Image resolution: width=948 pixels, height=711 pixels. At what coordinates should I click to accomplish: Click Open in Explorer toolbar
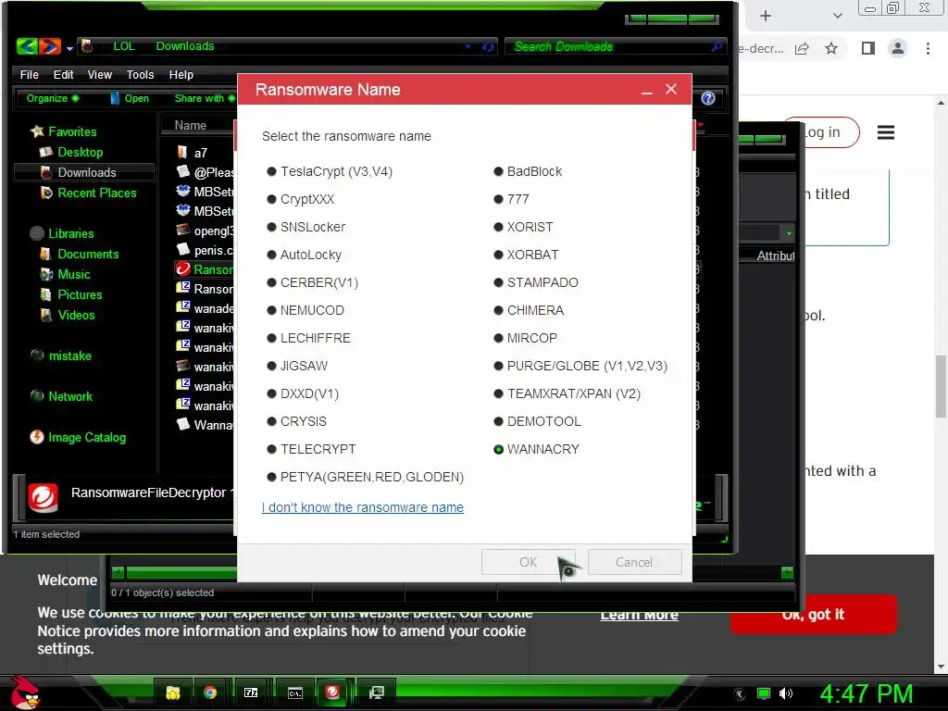(x=130, y=98)
